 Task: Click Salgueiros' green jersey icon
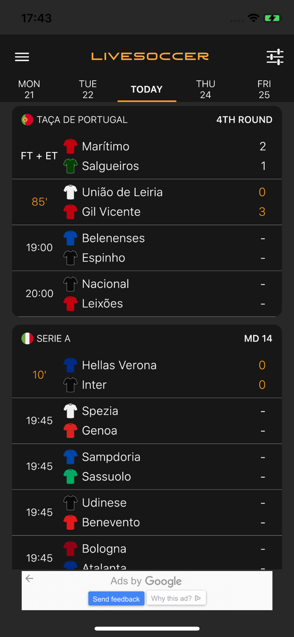(x=70, y=166)
